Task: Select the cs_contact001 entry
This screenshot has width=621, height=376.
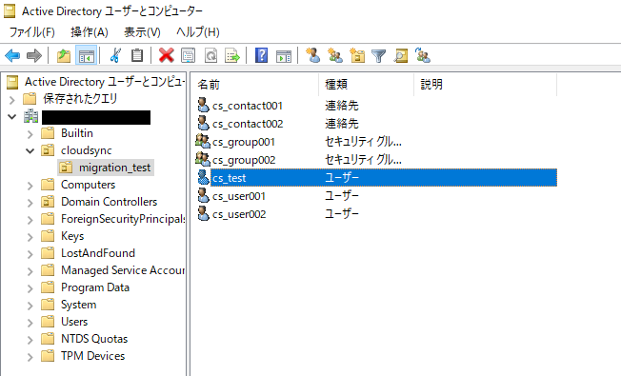Action: point(247,106)
